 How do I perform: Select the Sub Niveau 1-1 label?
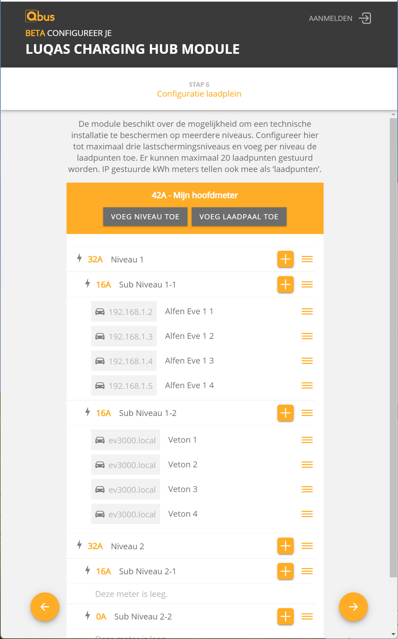147,285
